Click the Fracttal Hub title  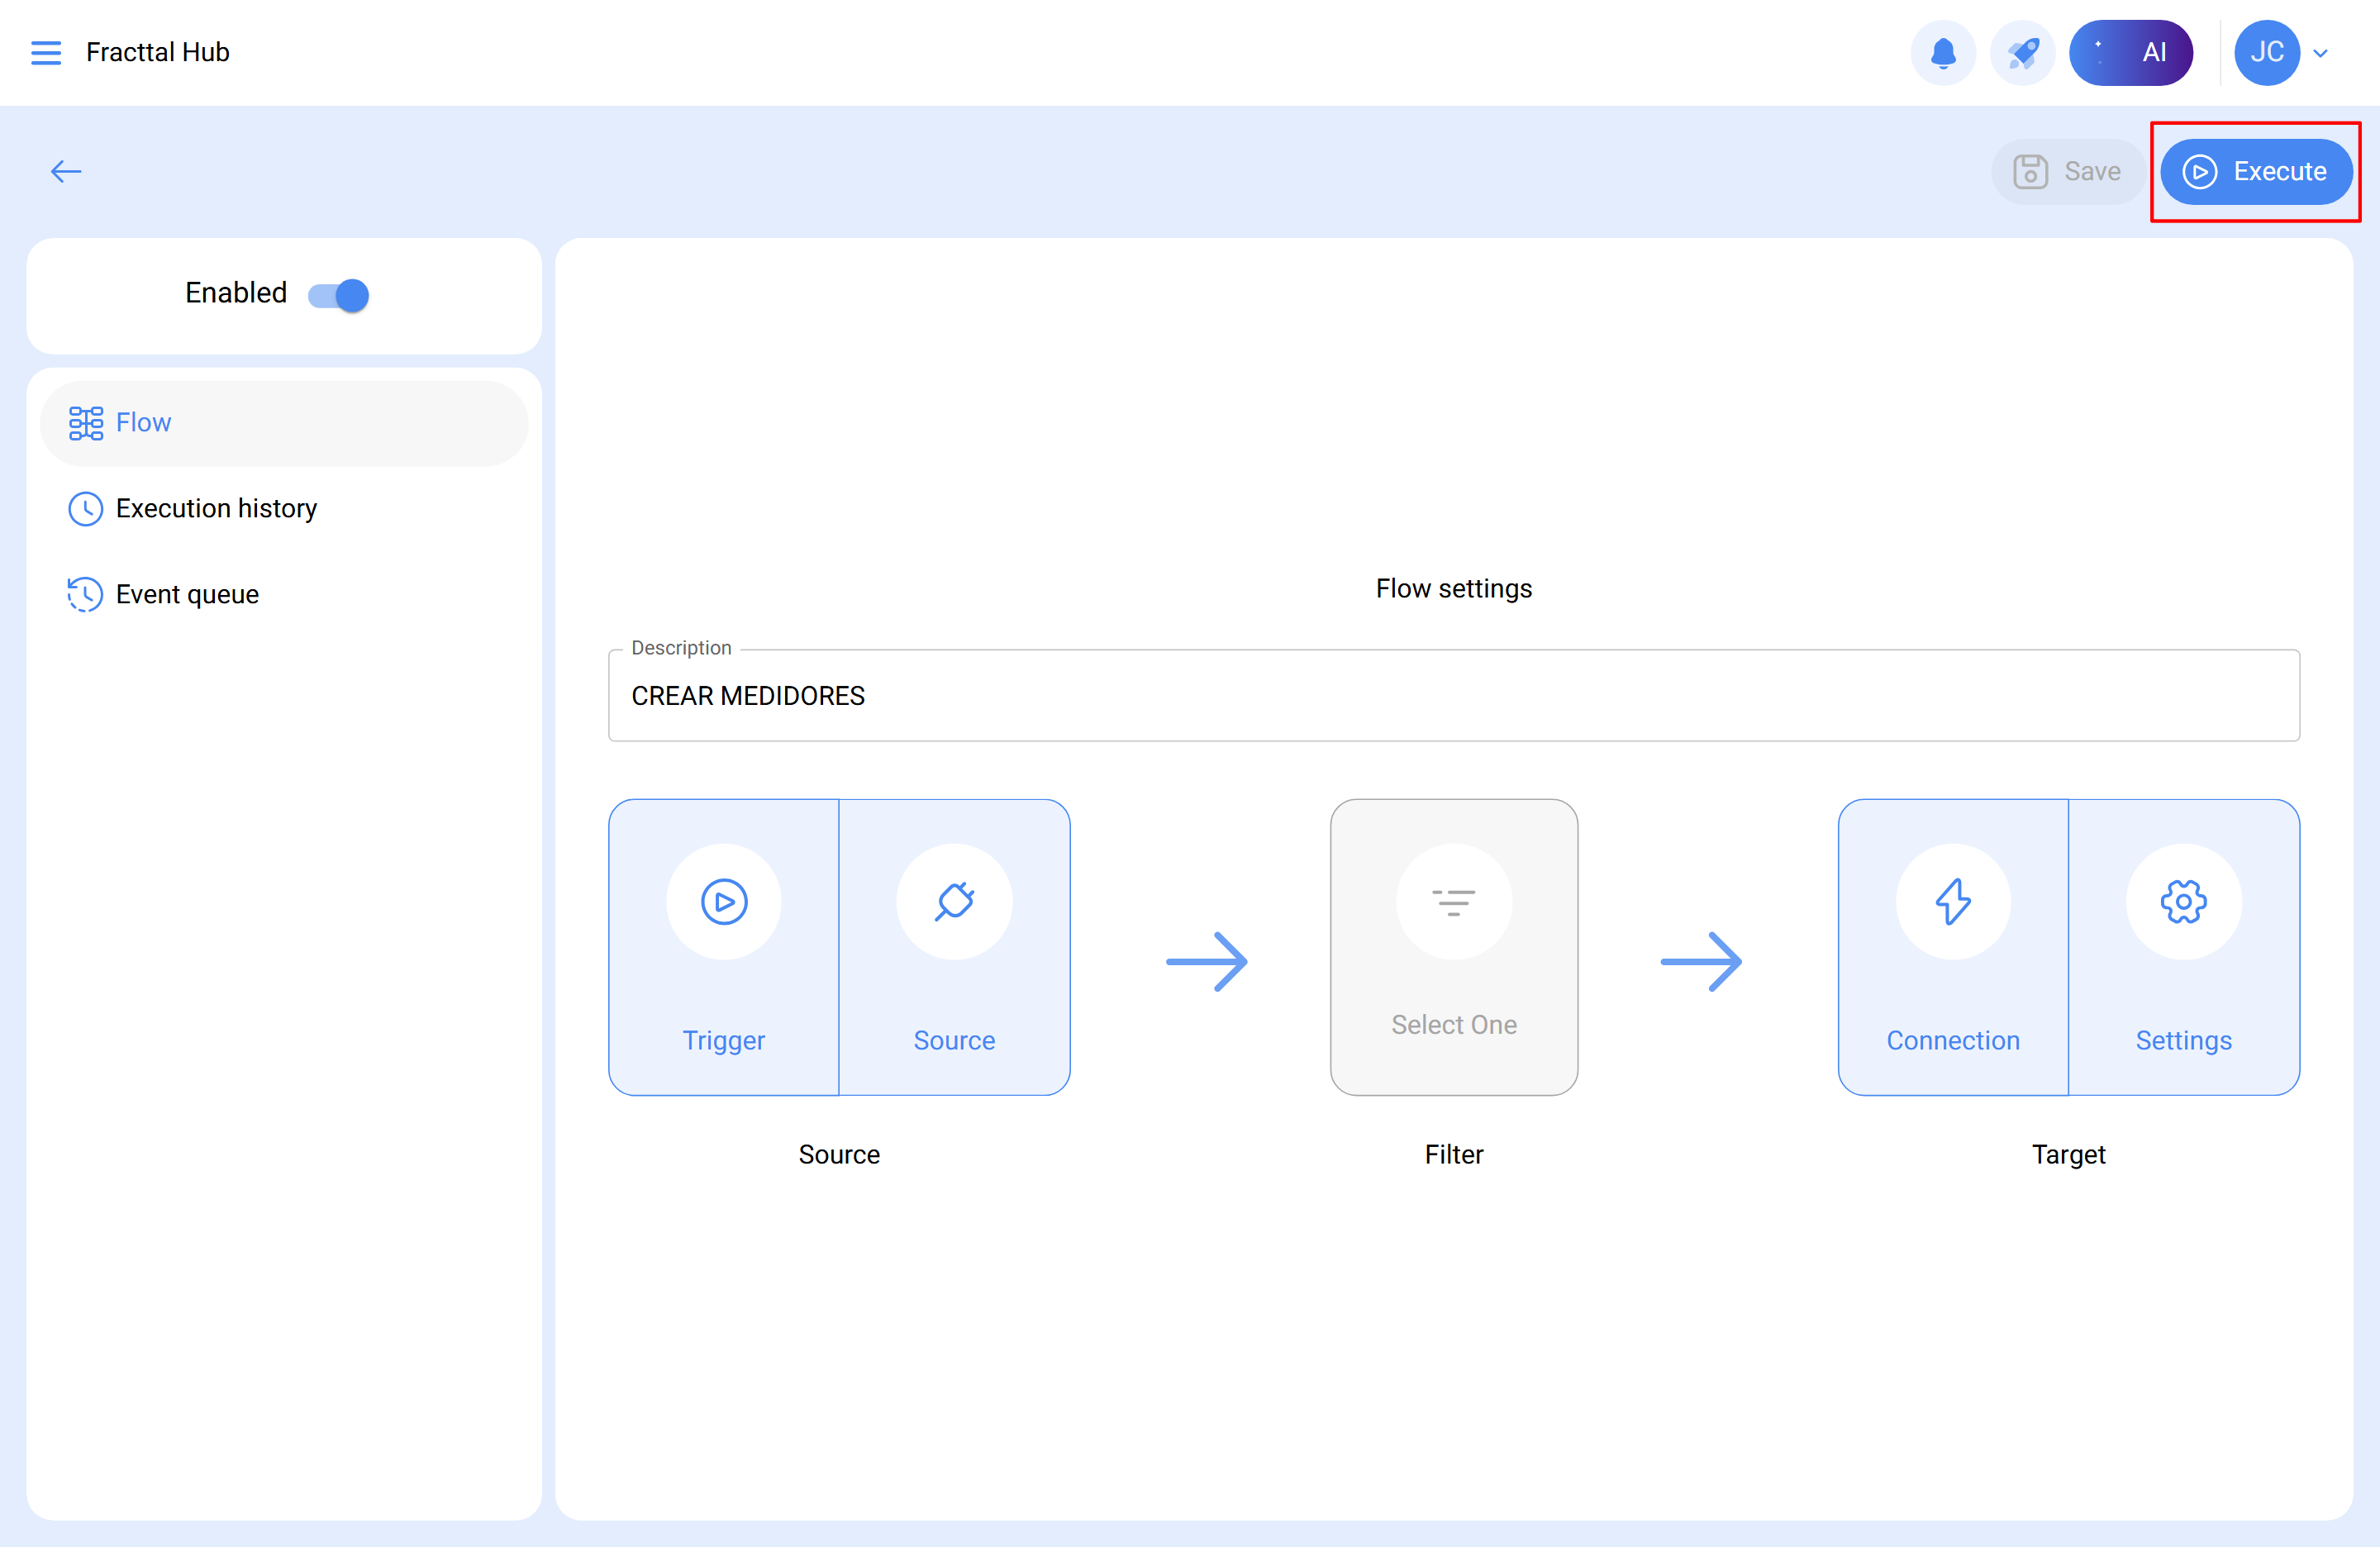click(158, 52)
